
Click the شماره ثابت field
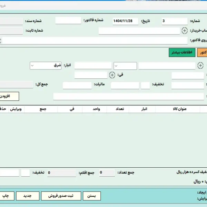(x=11, y=31)
